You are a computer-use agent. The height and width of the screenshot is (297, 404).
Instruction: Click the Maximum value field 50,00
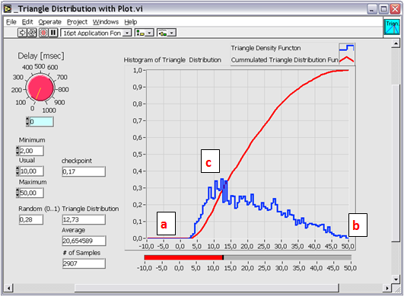32,193
